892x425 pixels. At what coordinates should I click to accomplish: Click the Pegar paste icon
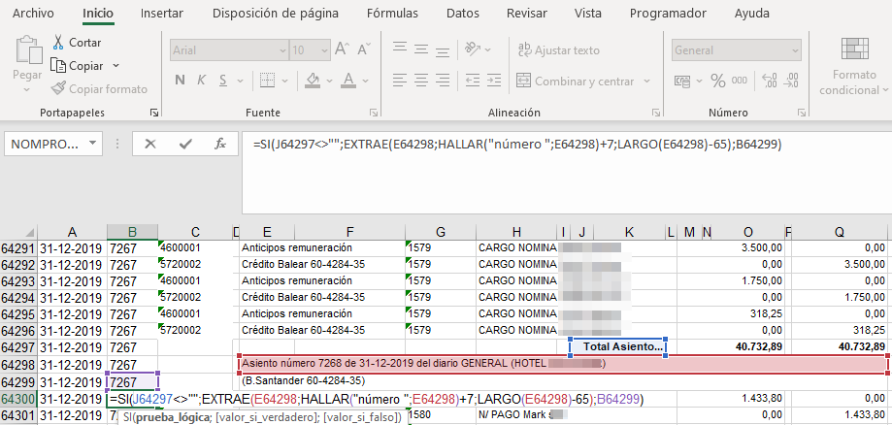[28, 51]
